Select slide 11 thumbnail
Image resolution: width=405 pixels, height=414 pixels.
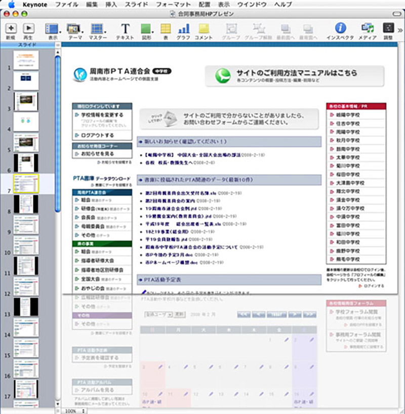pyautogui.click(x=26, y=266)
